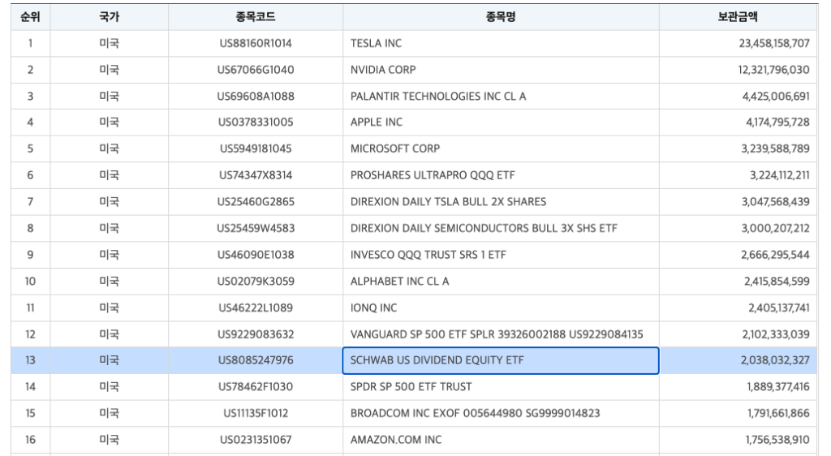Select DIREXION DAILY SEMICONDUCTORS BULL 3X cell
831x456 pixels.
pyautogui.click(x=501, y=228)
